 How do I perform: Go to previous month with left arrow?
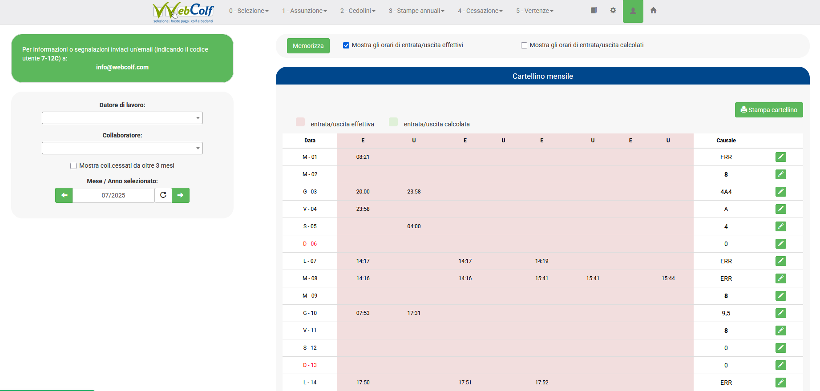coord(64,195)
